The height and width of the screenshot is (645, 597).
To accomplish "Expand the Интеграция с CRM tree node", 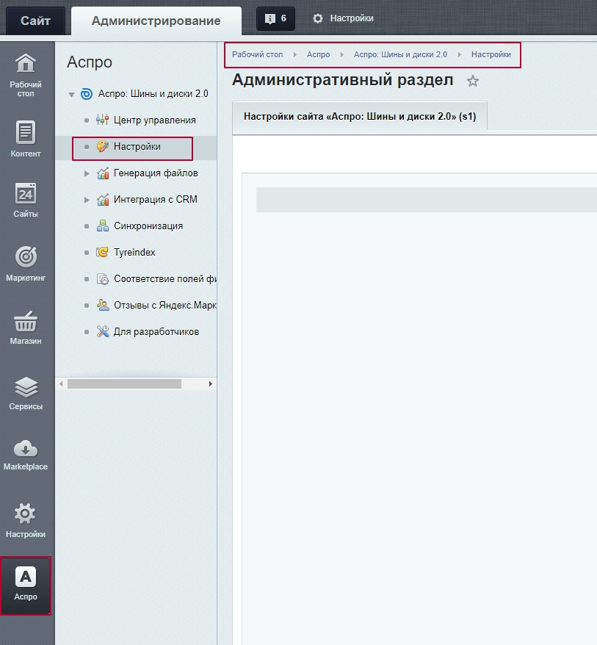I will 87,200.
